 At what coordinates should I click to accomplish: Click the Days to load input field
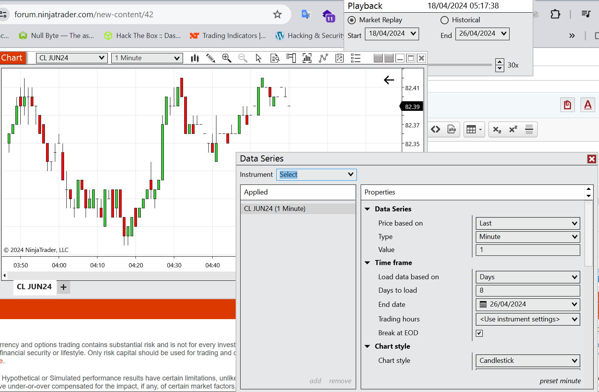click(528, 290)
